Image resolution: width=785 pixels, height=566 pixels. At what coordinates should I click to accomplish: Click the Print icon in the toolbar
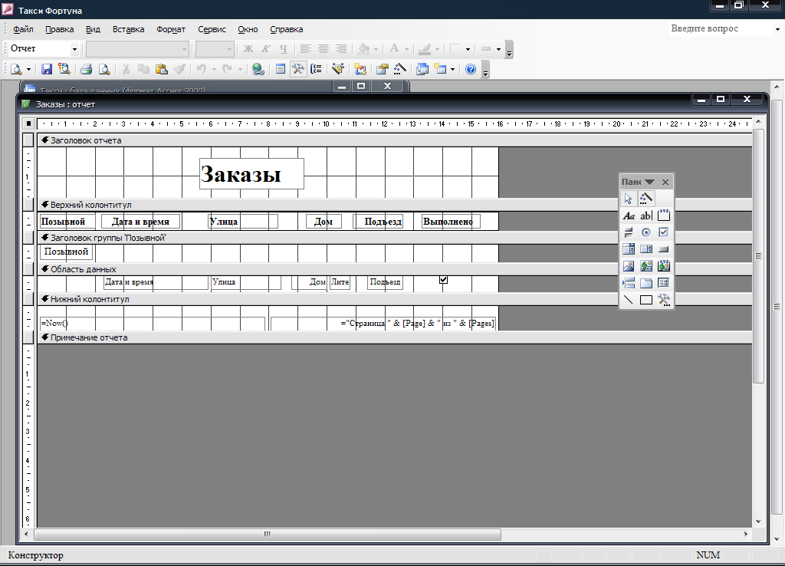click(86, 69)
